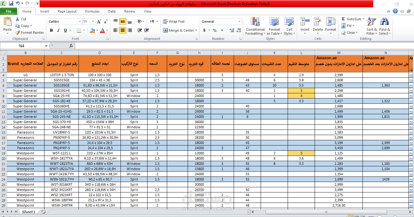Toggle Center horizontal text alignment
This screenshot has height=217, width=414.
(122, 30)
